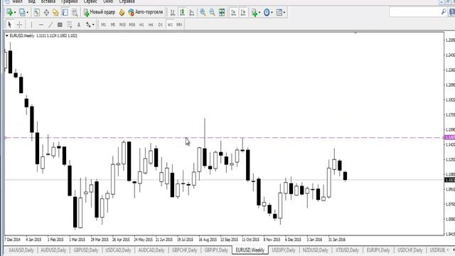The height and width of the screenshot is (256, 455).
Task: Expand the Templates dropdown arrow
Action: (284, 13)
